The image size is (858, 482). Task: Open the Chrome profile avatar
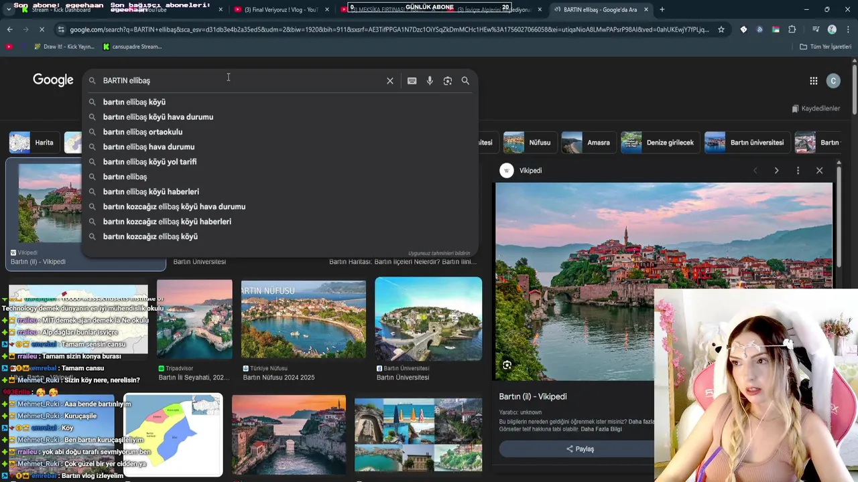tap(832, 29)
